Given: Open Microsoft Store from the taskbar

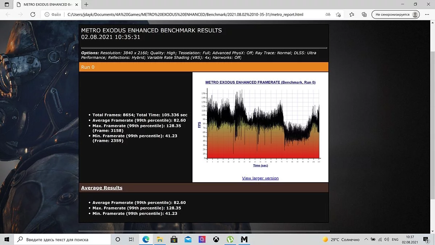Looking at the screenshot, I should point(174,240).
